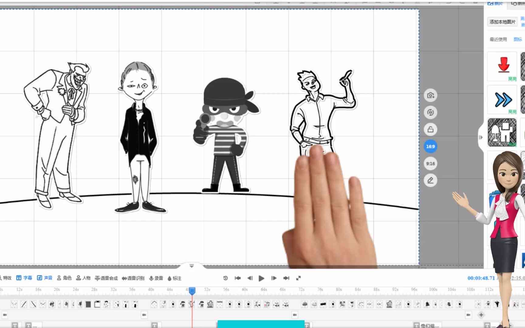
Task: Open the 声音 sound tool
Action: tap(45, 278)
